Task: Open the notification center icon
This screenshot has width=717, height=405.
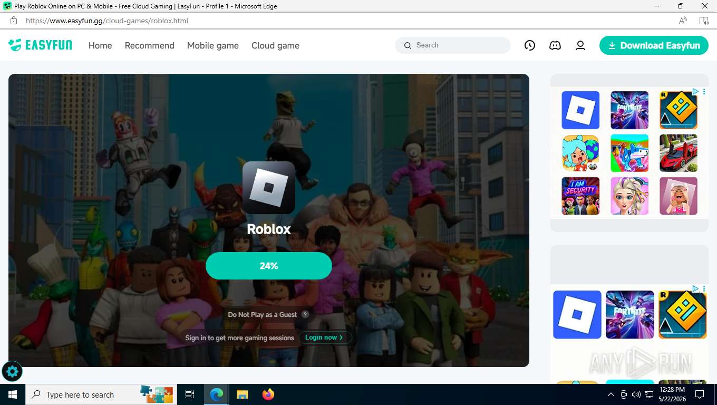Action: coord(700,394)
